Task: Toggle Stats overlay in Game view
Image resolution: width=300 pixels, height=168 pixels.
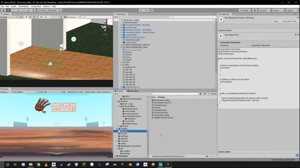Action: coord(99,92)
